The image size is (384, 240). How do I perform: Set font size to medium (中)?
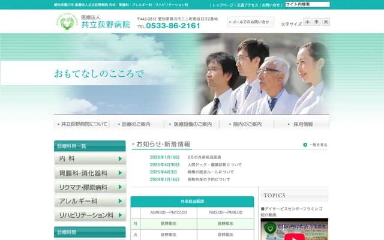[x=316, y=22]
